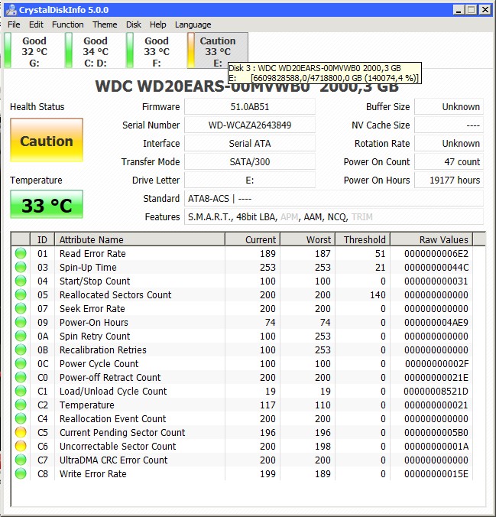Click status dot for Read Error Rate

[x=21, y=254]
